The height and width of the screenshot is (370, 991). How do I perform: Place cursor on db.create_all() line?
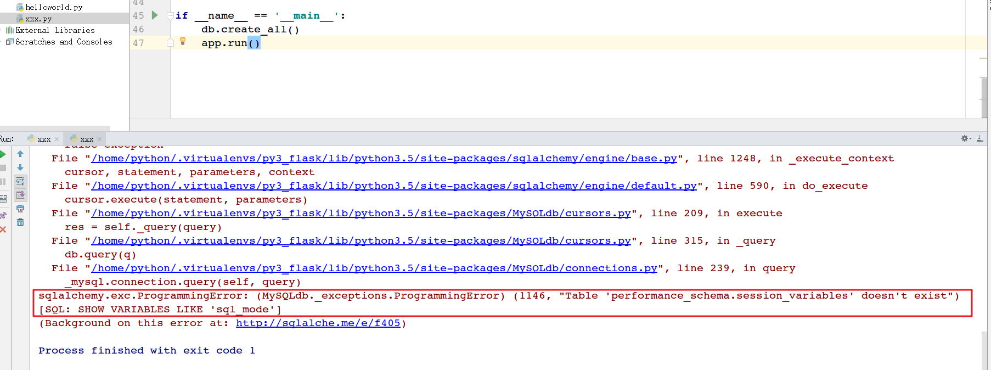click(250, 30)
